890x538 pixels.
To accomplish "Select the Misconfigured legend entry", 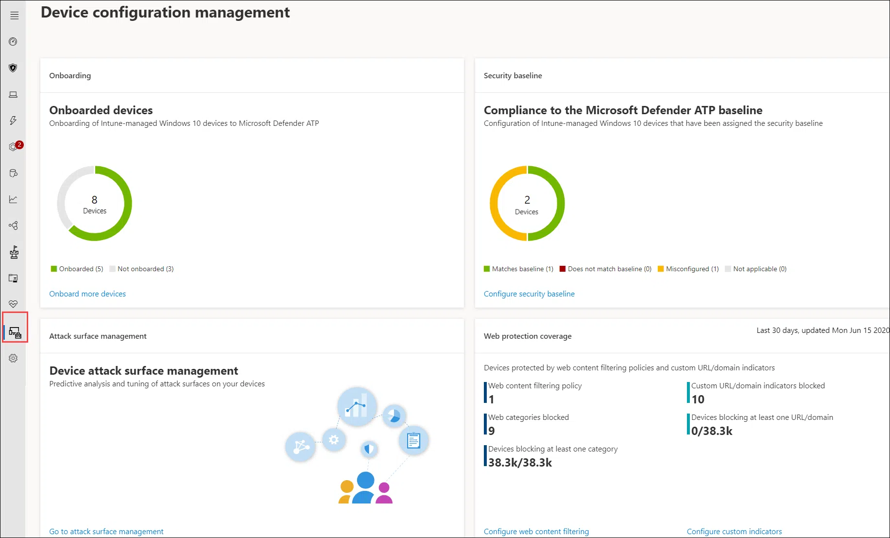I will coord(688,269).
